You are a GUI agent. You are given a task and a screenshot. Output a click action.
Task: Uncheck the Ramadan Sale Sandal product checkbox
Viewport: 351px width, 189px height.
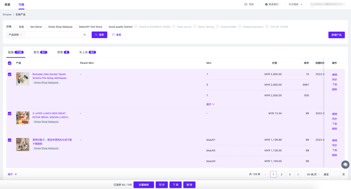[10, 74]
